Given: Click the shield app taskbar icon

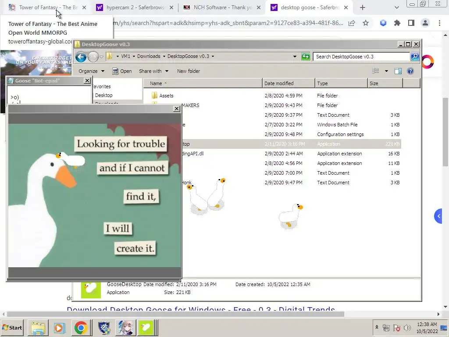Looking at the screenshot, I should point(104,327).
